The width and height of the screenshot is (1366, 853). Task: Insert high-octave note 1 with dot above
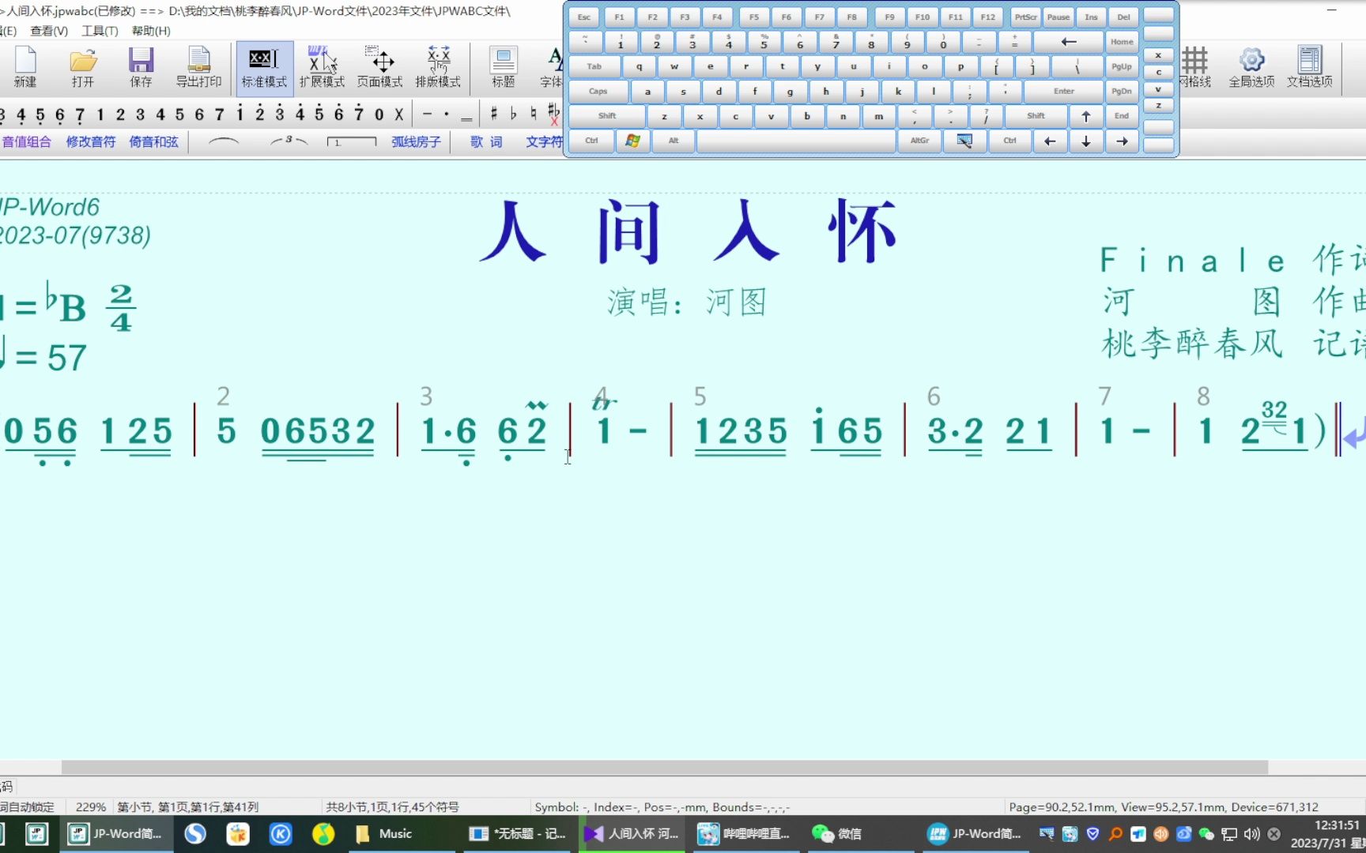click(240, 113)
